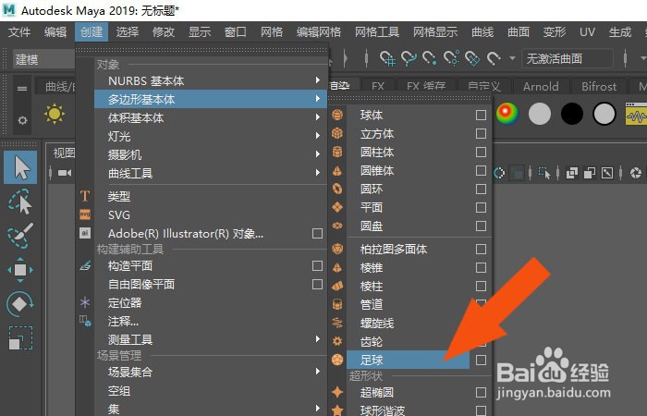Image resolution: width=647 pixels, height=416 pixels.
Task: Open options box for 平面
Action: [x=481, y=207]
